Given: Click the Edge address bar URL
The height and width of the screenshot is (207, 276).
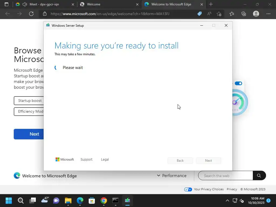Looking at the screenshot, I should pos(110,14).
